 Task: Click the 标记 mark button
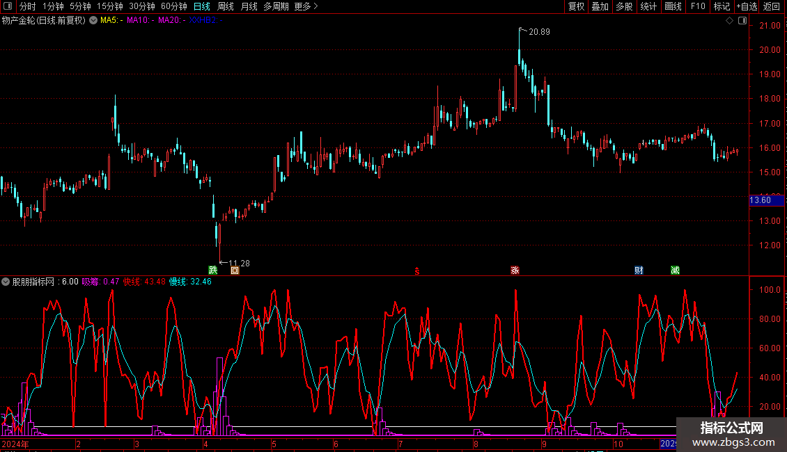(722, 6)
